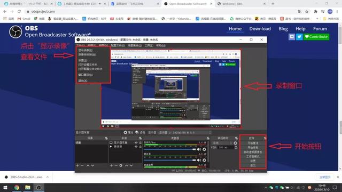Toggle lock on 显示器采集 source

click(x=140, y=142)
